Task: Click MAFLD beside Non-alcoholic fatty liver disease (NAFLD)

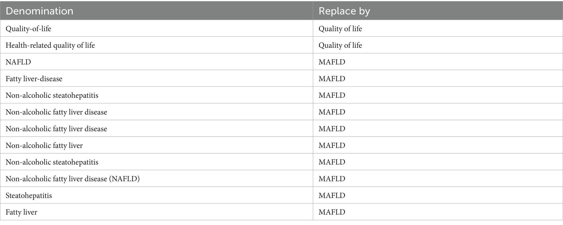Action: [x=332, y=179]
